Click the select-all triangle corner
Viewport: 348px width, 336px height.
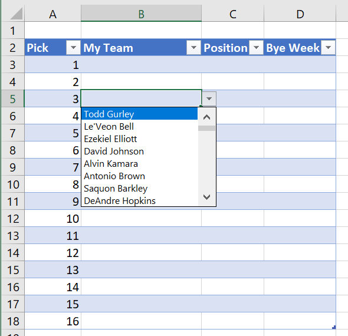16,14
